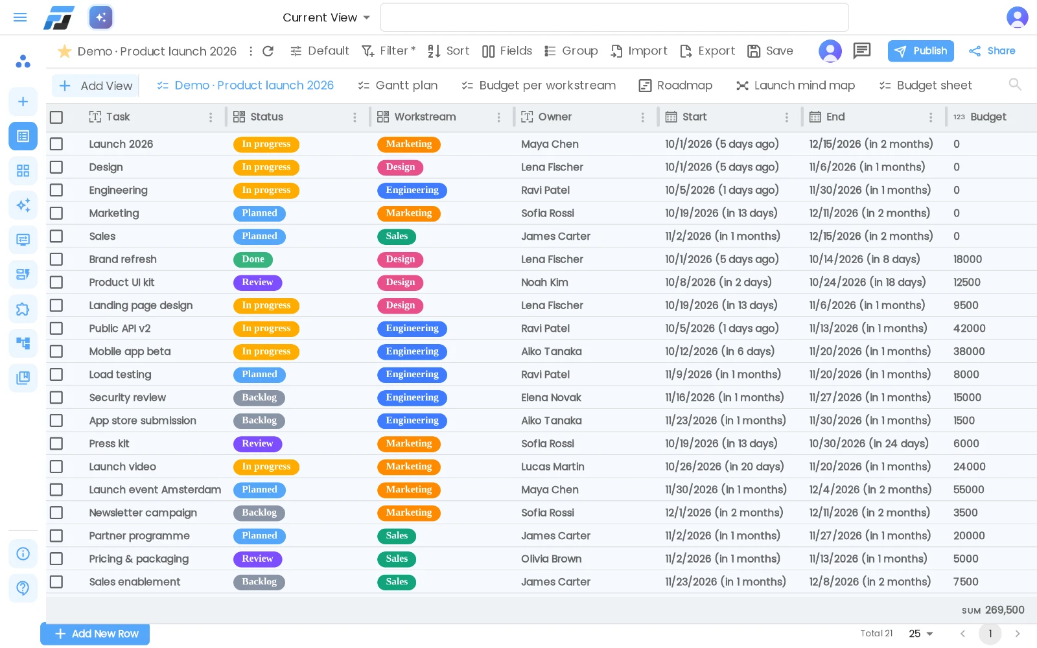Open the sidebar puzzle plugins icon

tap(23, 309)
